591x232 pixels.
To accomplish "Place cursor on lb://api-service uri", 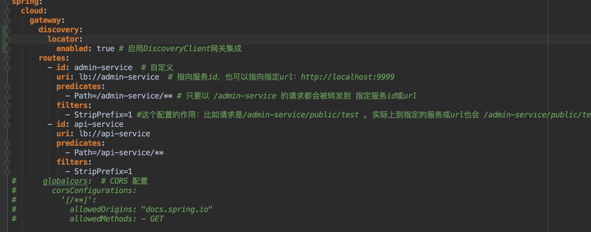I will [x=115, y=134].
